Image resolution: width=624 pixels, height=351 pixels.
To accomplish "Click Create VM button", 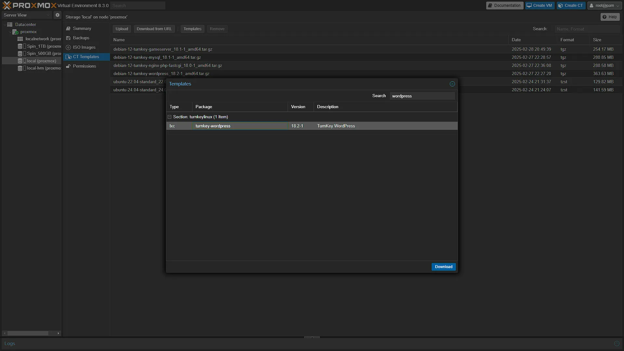I will click(x=539, y=6).
